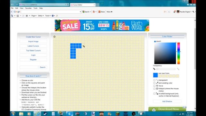Open File Explorer from taskbar
Viewport: 206px width, 116px height.
tap(21, 114)
